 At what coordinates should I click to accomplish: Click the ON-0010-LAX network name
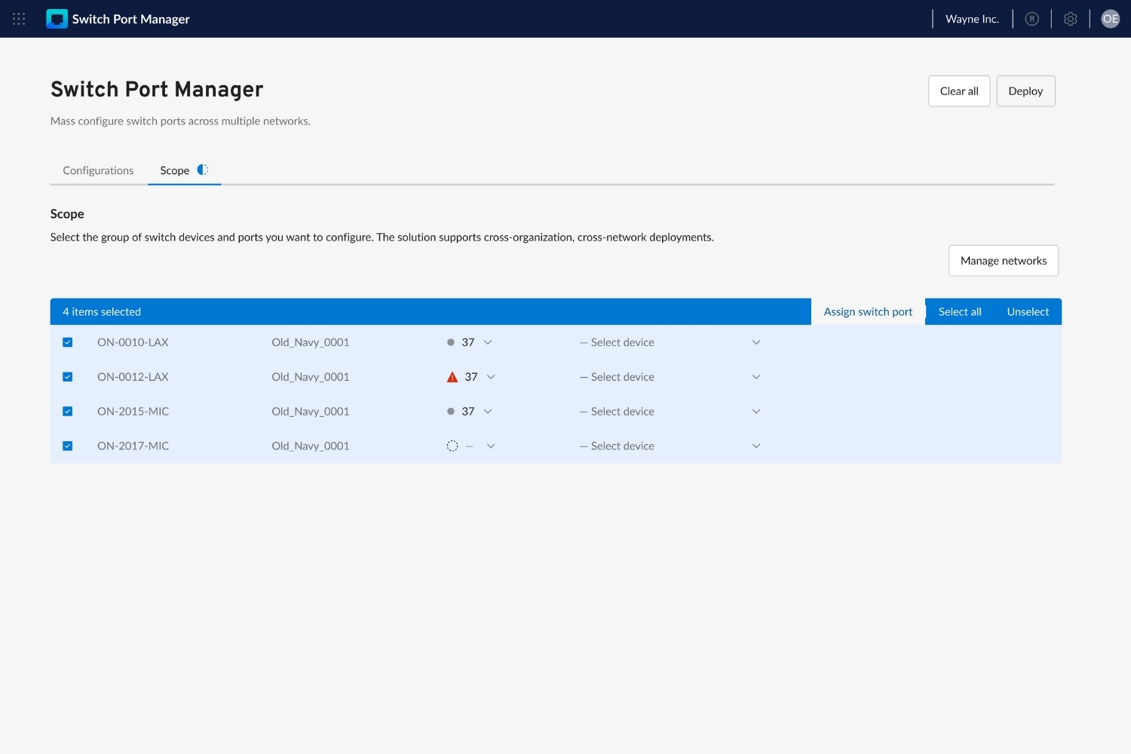133,342
